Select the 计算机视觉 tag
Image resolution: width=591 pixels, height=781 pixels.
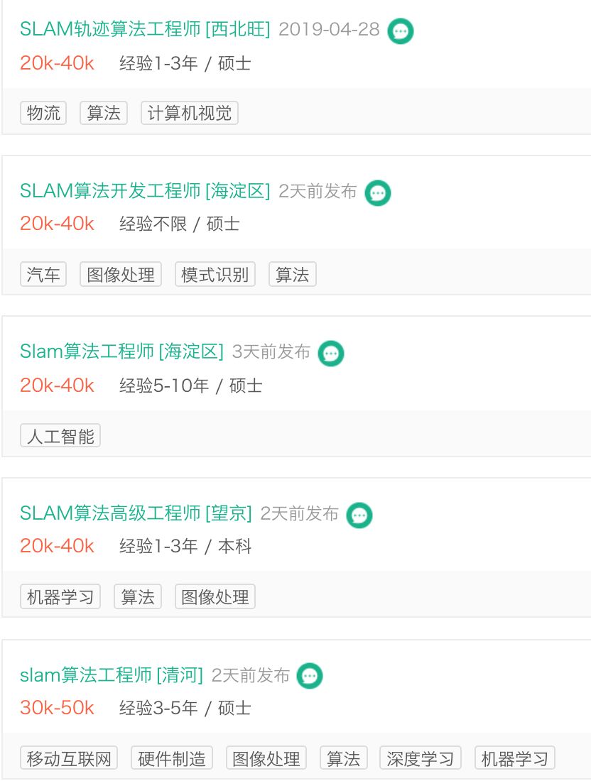[190, 113]
